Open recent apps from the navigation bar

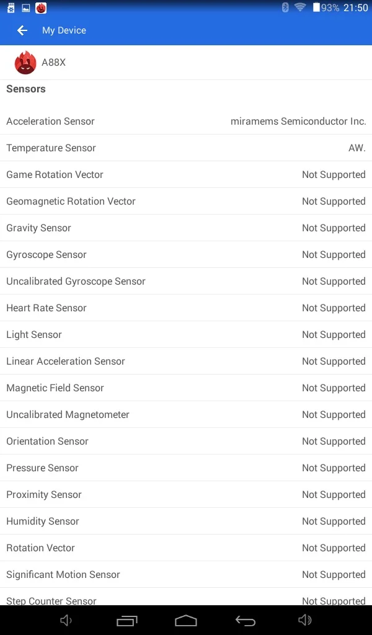click(x=126, y=620)
